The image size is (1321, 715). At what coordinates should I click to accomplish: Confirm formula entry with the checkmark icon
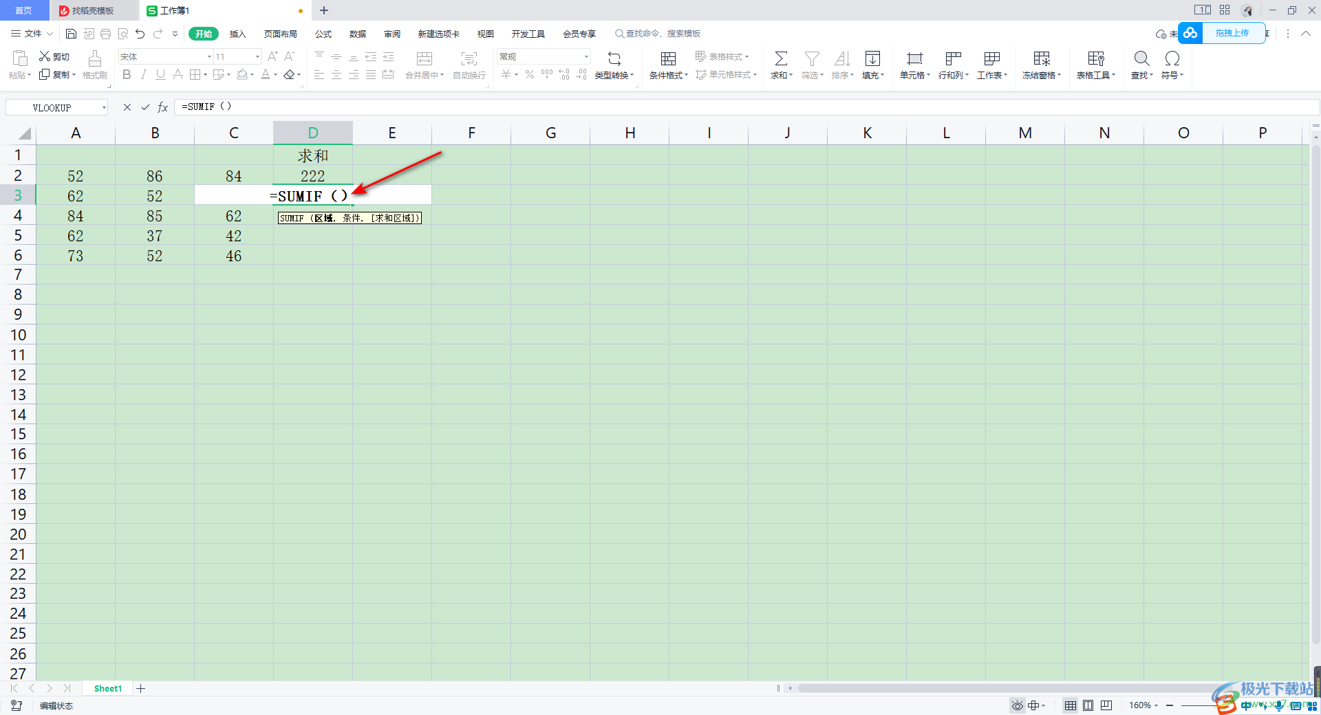[x=145, y=107]
